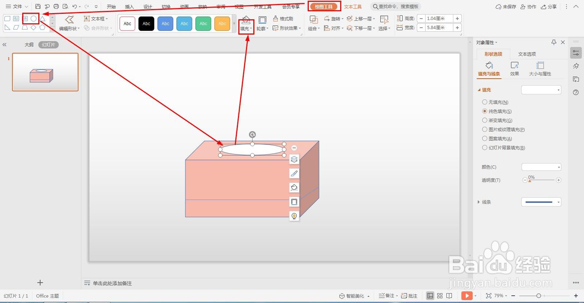584x303 pixels.
Task: Select 渐变填充 radio option
Action: coord(485,120)
